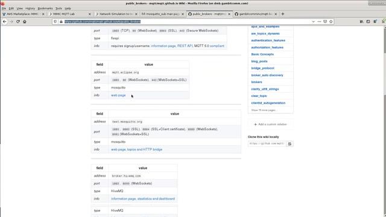
Task: Open statistics and dashboard link
Action: (x=156, y=199)
